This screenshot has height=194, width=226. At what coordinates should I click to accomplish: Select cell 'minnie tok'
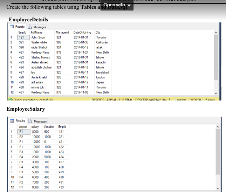[42, 88]
